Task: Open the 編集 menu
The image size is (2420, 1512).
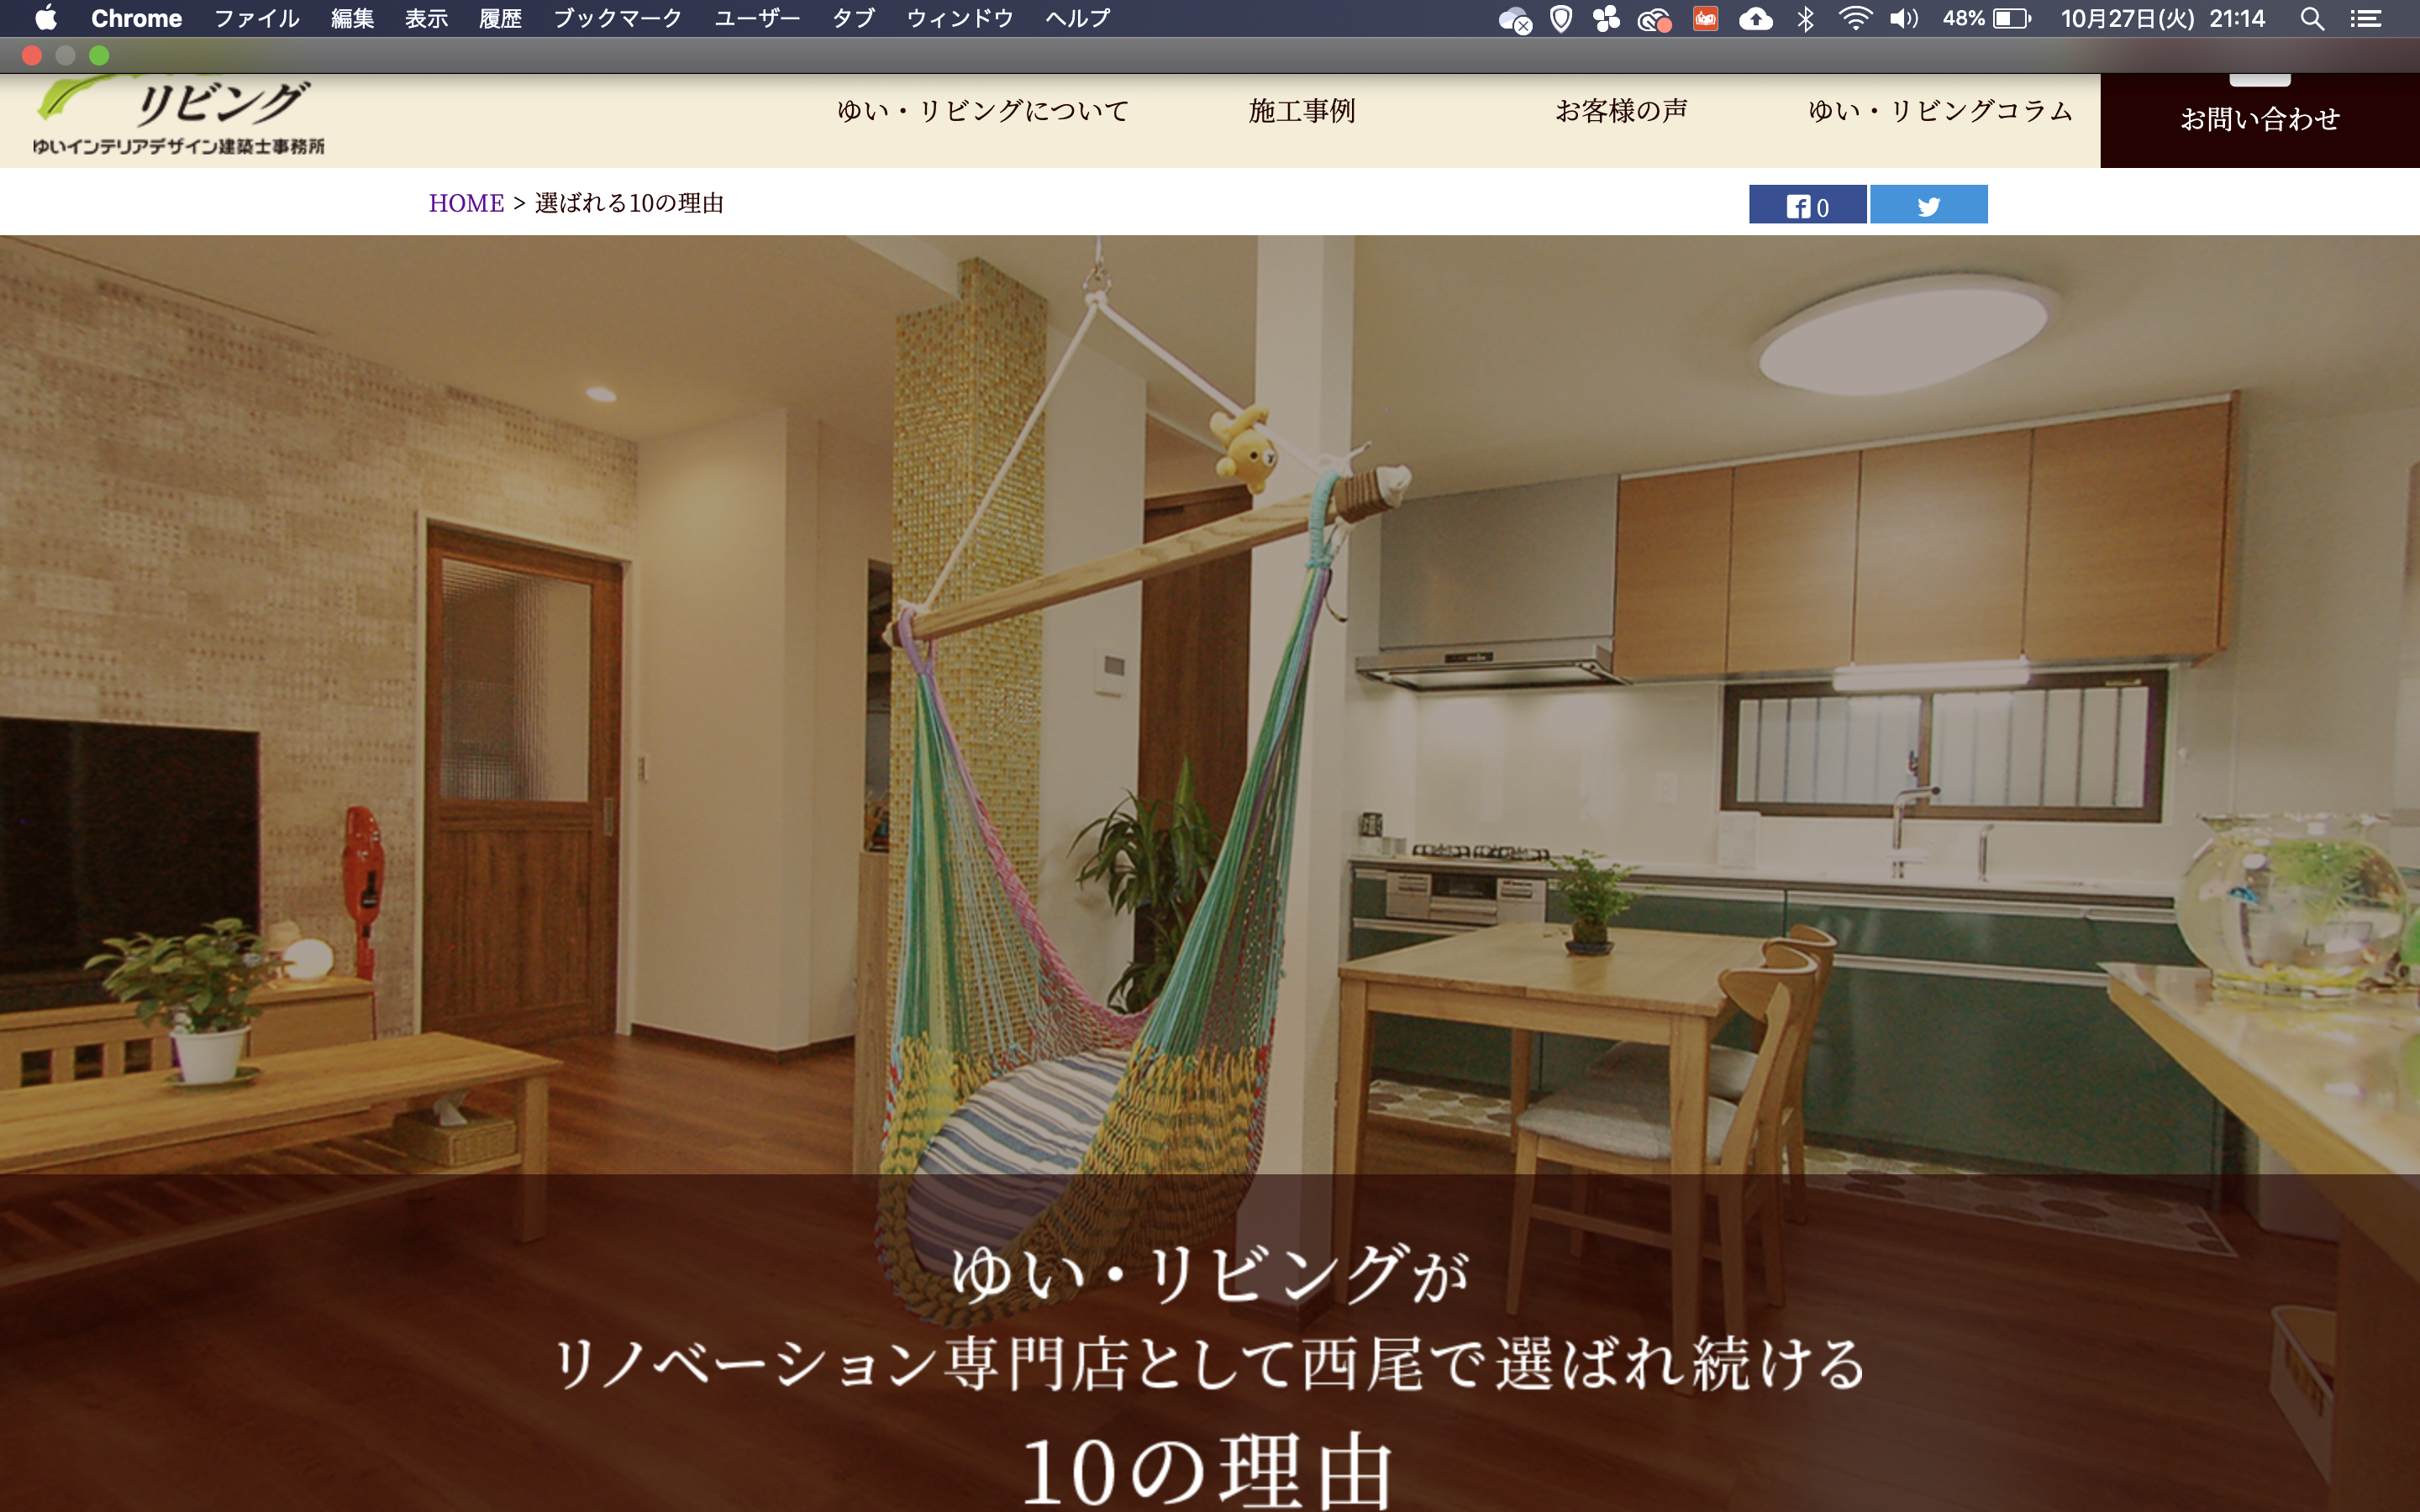Action: (352, 18)
